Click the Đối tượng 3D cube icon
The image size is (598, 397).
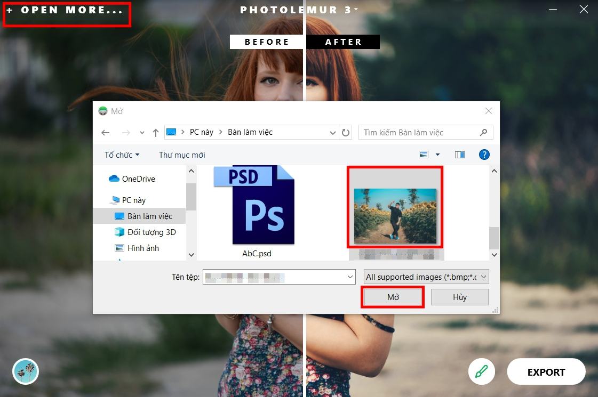pos(119,232)
